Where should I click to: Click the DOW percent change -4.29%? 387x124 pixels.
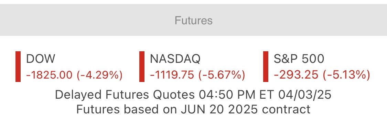coord(100,75)
